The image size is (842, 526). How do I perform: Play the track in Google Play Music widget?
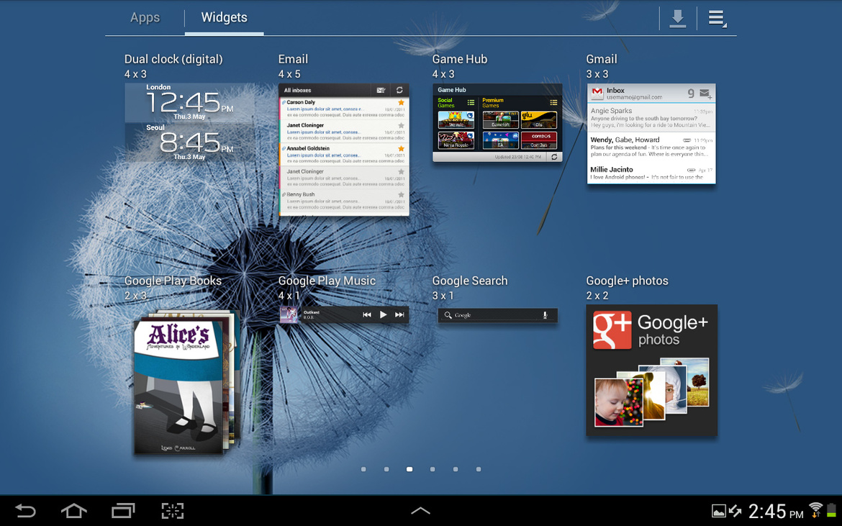click(383, 314)
